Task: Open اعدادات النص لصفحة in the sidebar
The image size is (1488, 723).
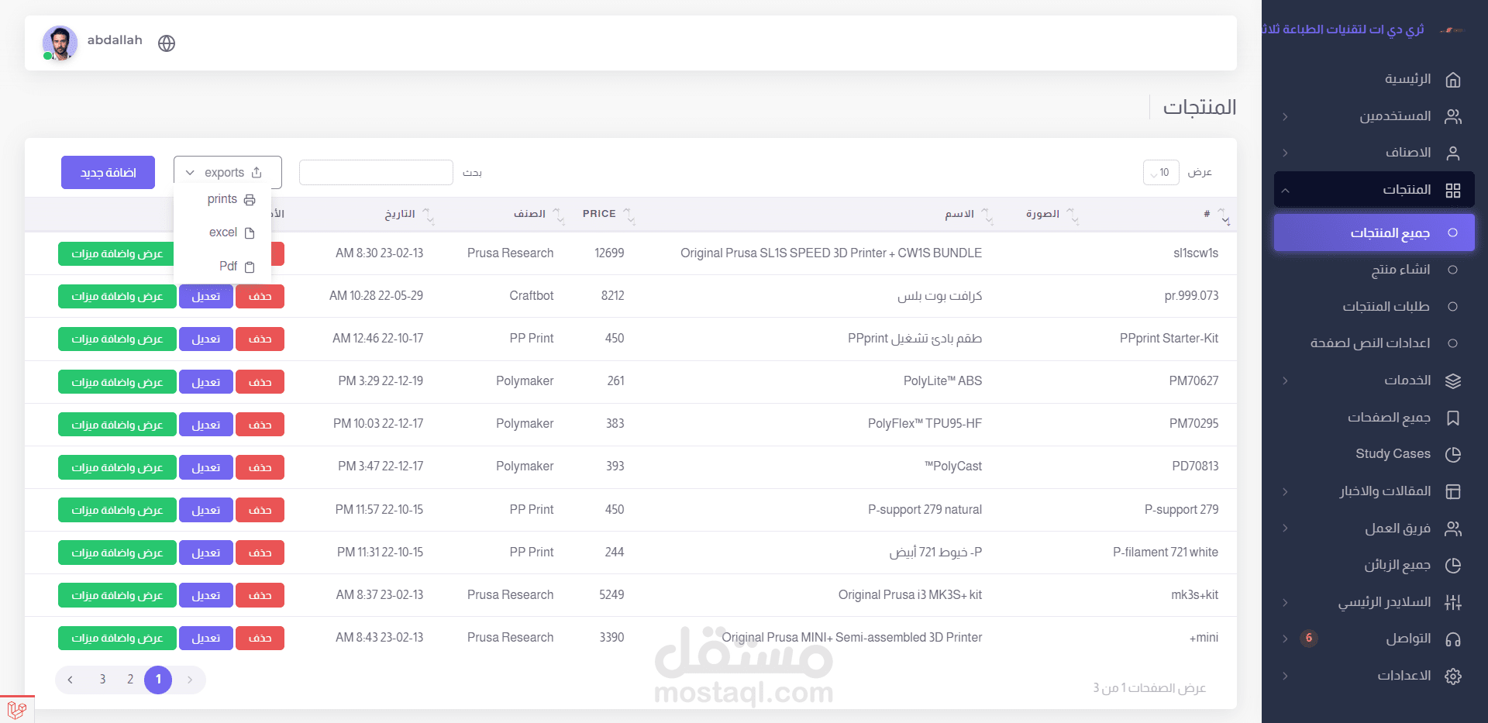Action: point(1374,343)
